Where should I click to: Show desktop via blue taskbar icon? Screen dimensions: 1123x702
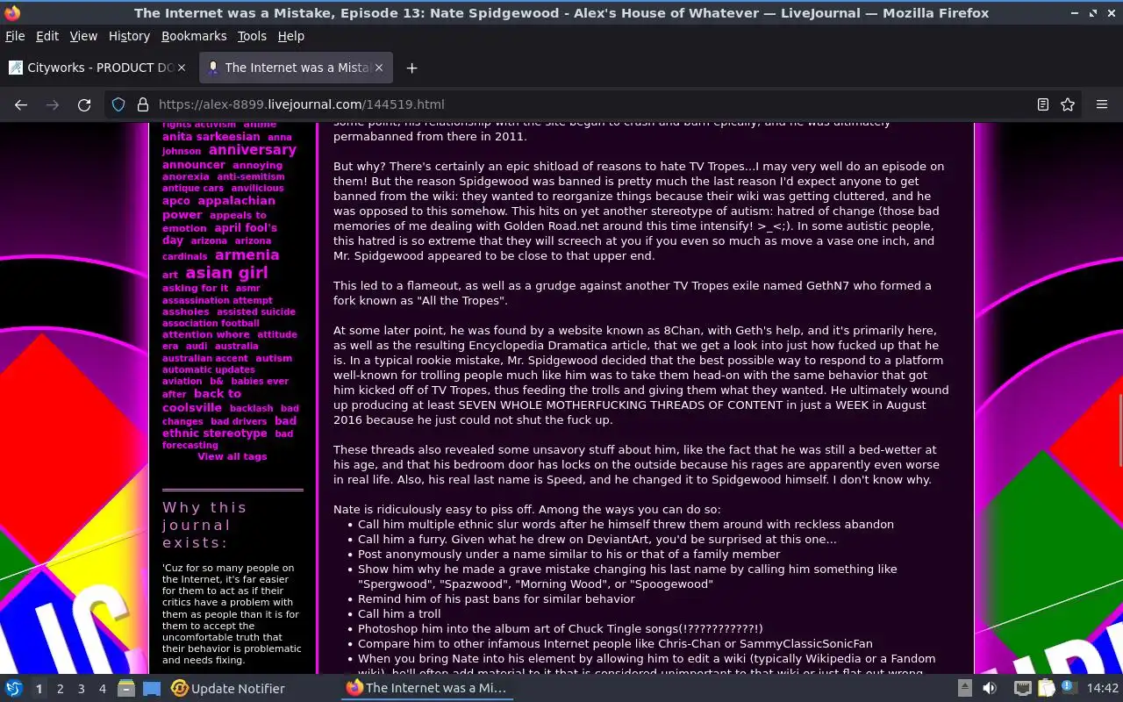152,688
